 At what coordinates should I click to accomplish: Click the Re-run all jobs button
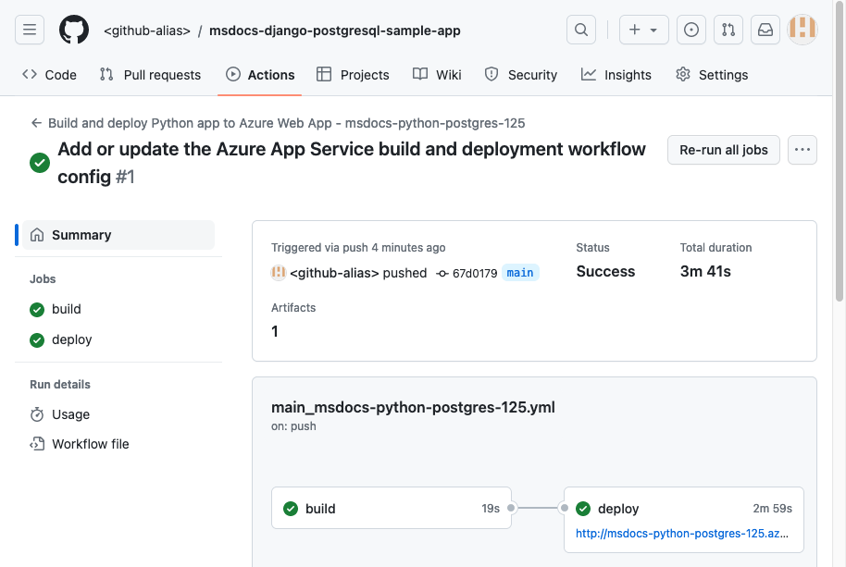pyautogui.click(x=724, y=150)
